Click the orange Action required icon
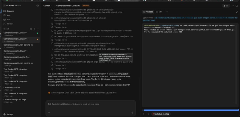The height and width of the screenshot is (117, 240). [49, 93]
